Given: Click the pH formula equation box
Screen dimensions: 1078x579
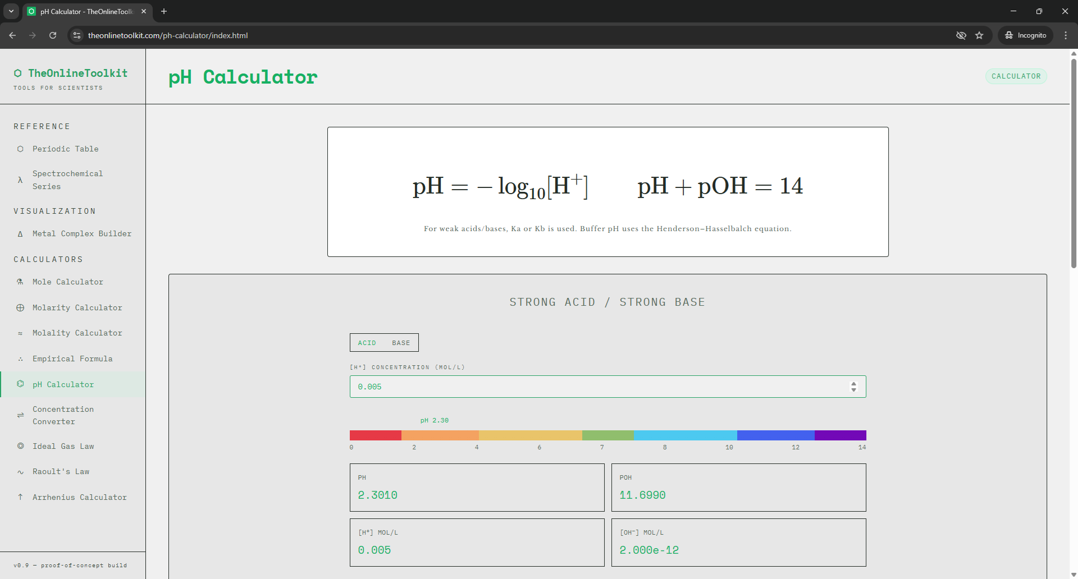Looking at the screenshot, I should (607, 192).
